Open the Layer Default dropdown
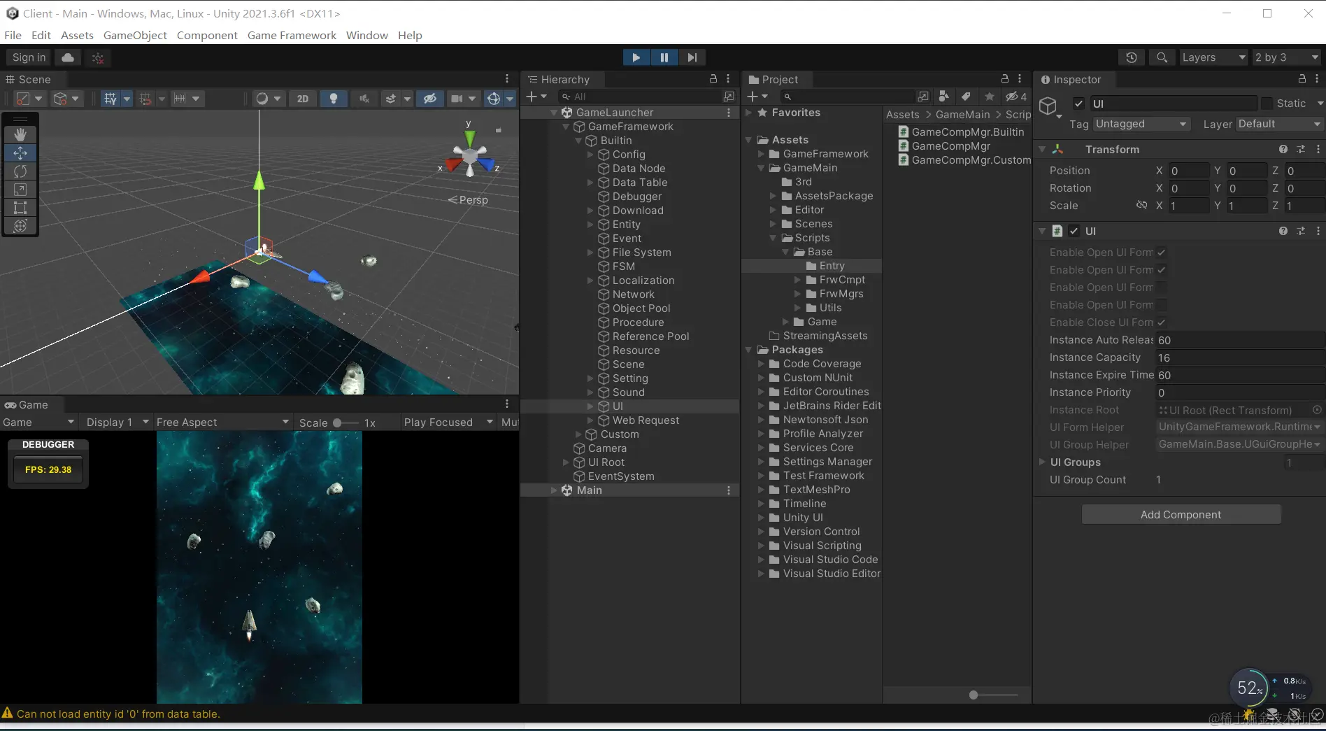Viewport: 1326px width, 731px height. coord(1279,124)
